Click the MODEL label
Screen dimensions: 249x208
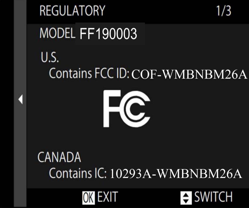pos(57,33)
